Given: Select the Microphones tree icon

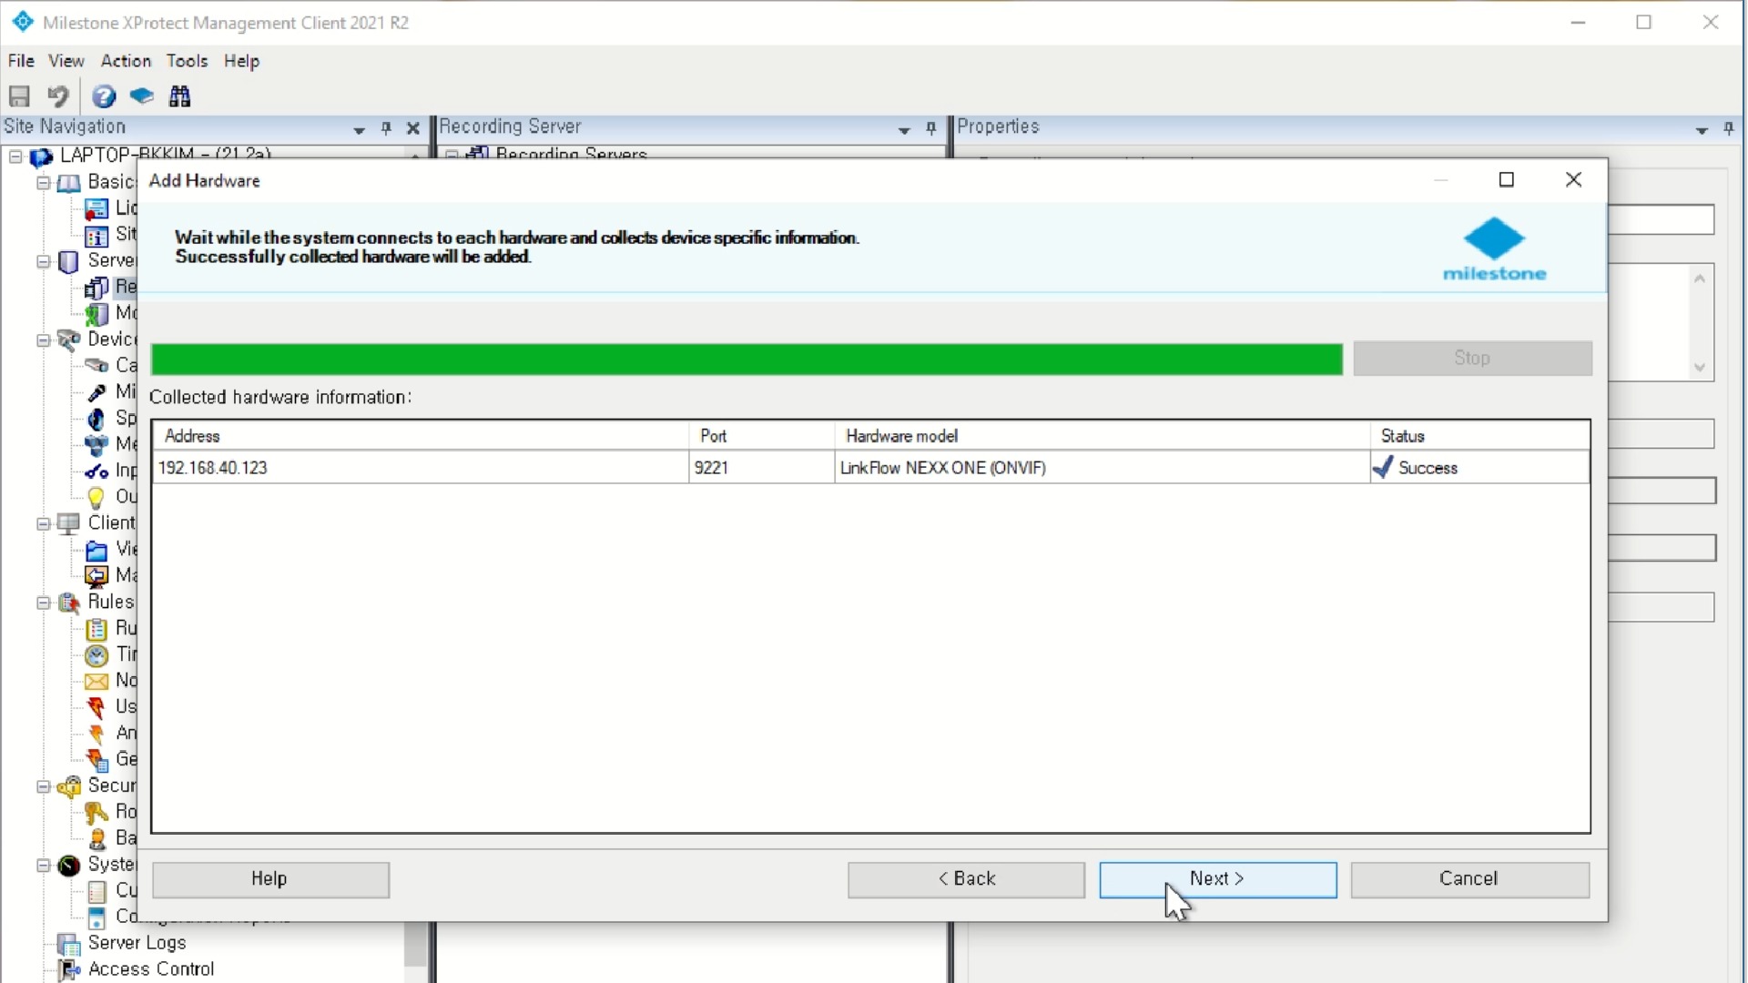Looking at the screenshot, I should tap(97, 392).
